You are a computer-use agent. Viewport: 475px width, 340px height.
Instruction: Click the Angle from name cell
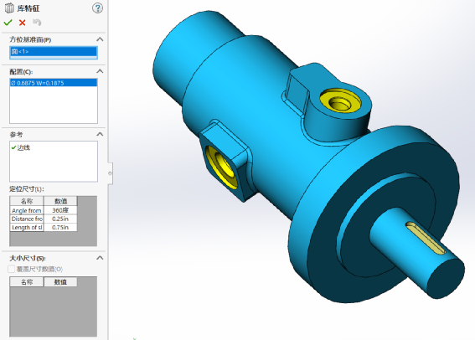(27, 210)
